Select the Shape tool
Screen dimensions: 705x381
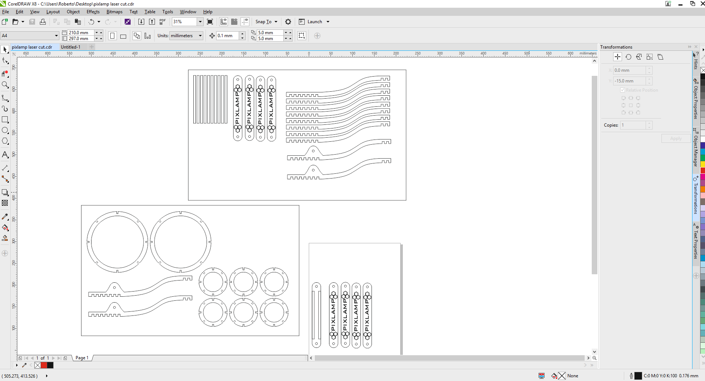(x=5, y=61)
